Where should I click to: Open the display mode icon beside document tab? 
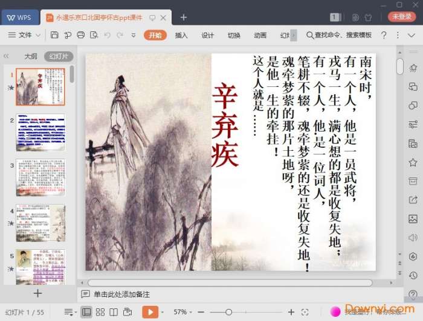pos(152,18)
